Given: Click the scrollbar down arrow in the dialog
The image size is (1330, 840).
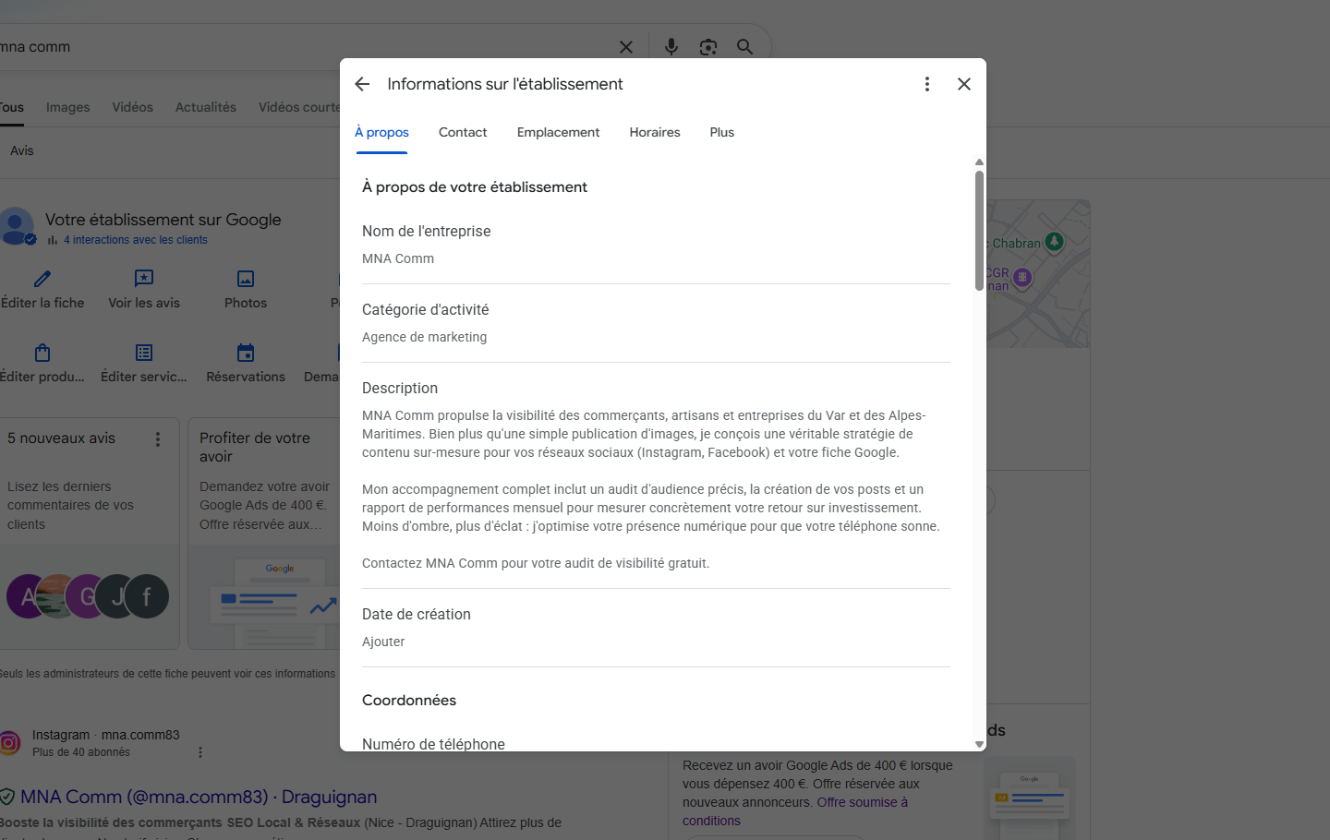Looking at the screenshot, I should [979, 744].
